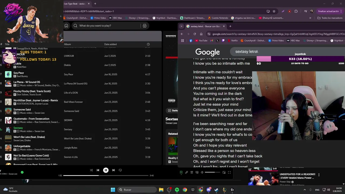Click Finalizar actualización button
The image size is (345, 194).
tap(330, 11)
